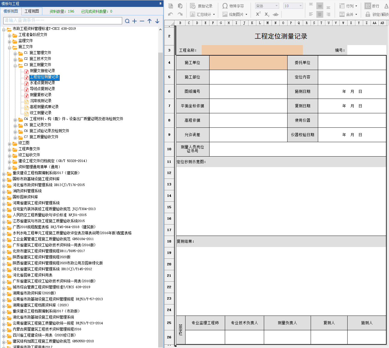Image resolution: width=389 pixels, height=348 pixels.
Task: Insert 特殊字符 special character
Action: 233,6
